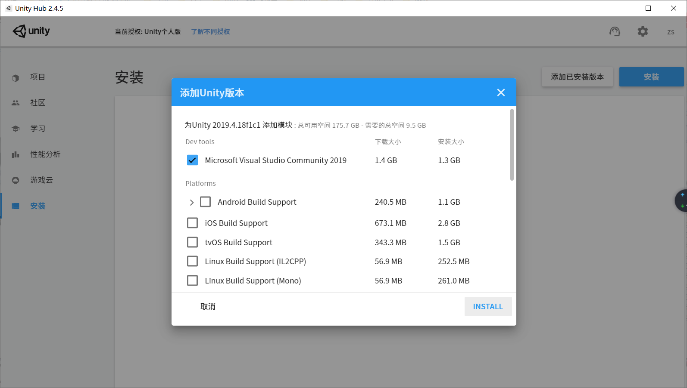Click the 安装 list icon in the sidebar
The height and width of the screenshot is (388, 687).
coord(16,206)
